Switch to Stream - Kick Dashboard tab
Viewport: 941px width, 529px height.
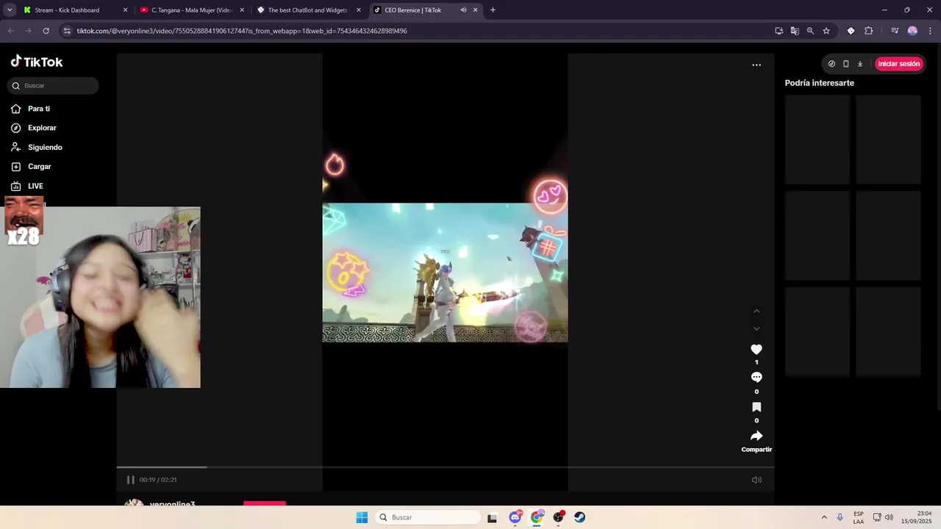[74, 10]
